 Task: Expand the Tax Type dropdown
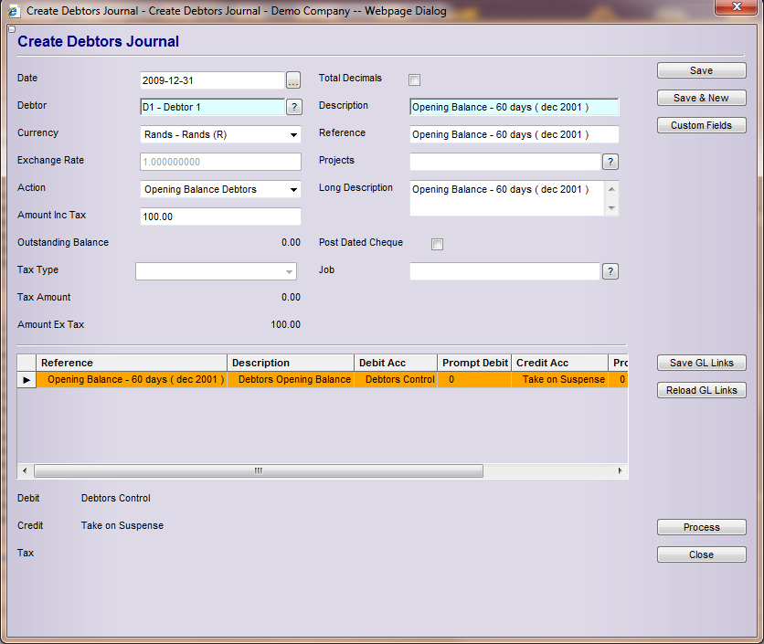coord(289,272)
